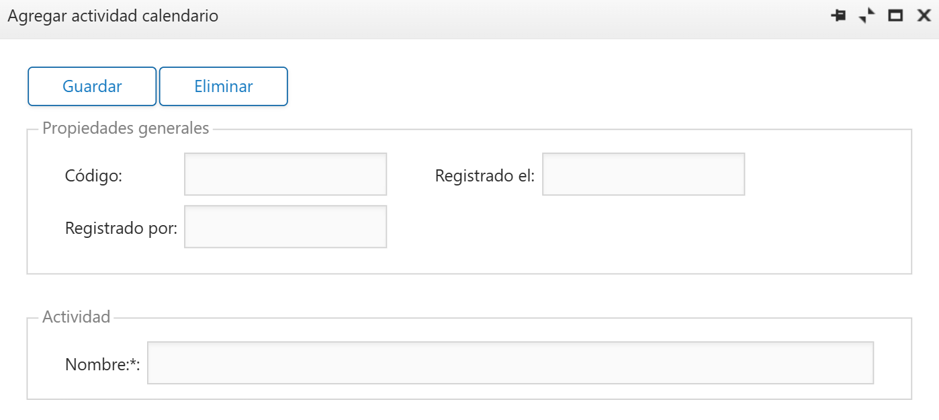Select the Registrado el input field
Viewport: 939px width, 420px height.
point(643,174)
